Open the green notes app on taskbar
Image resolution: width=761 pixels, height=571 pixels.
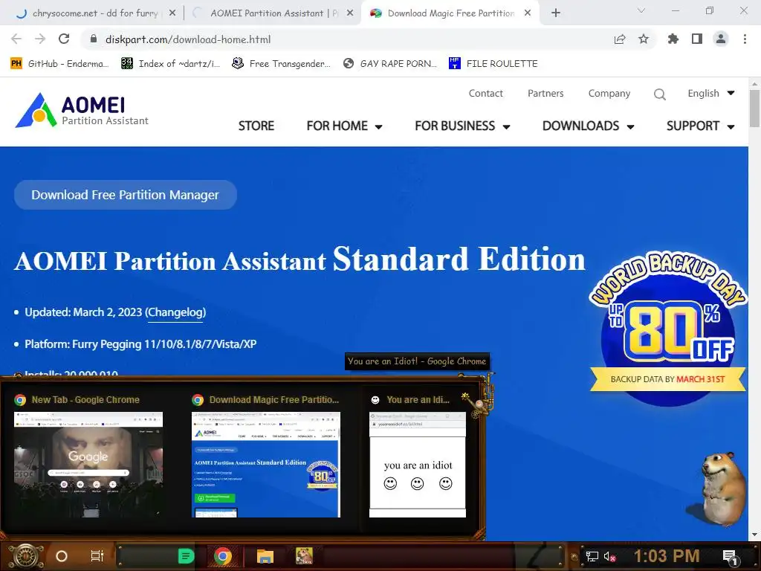[x=186, y=556]
